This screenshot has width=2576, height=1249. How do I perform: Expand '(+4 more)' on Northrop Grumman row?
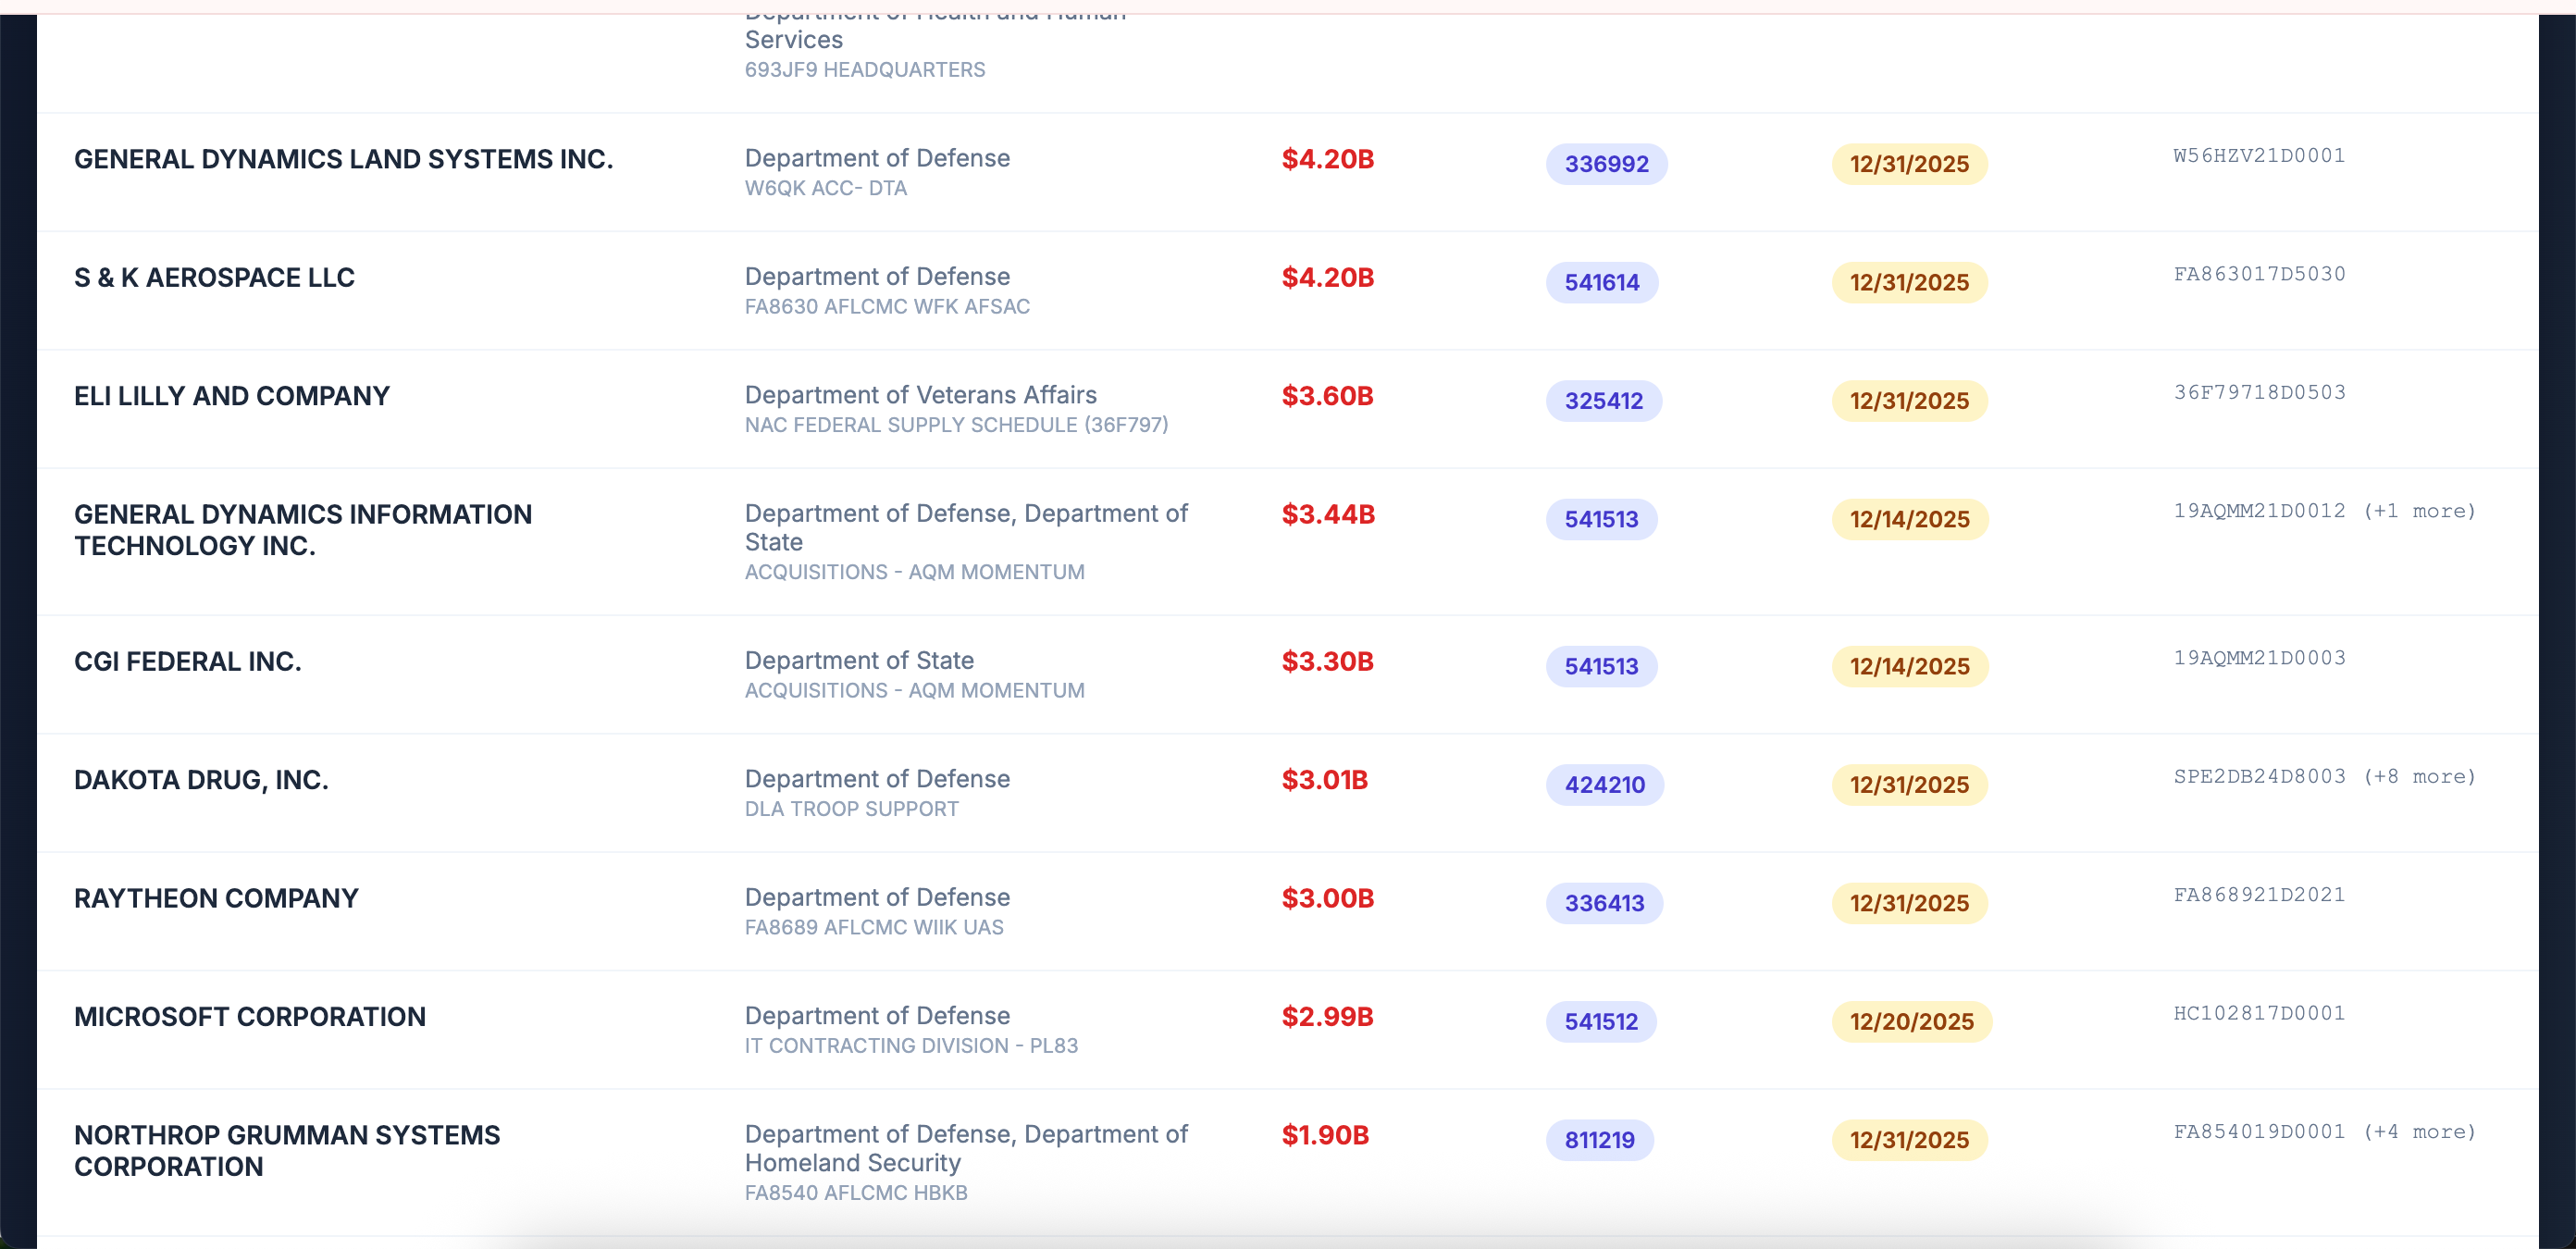2418,1132
